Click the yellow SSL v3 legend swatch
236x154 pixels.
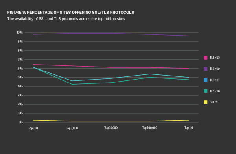pos(205,102)
